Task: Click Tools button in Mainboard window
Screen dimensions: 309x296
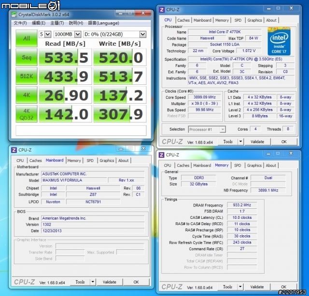Action: (80, 282)
